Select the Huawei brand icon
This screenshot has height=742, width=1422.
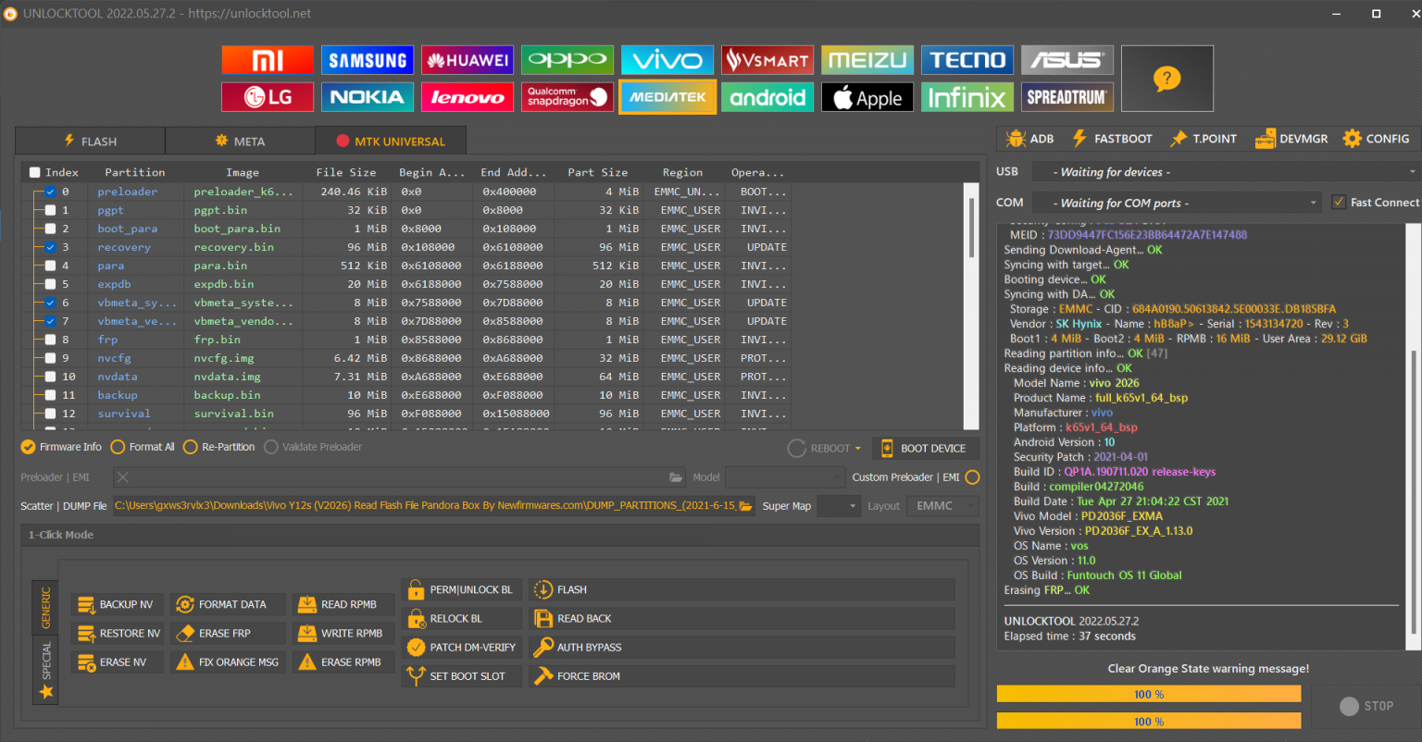coord(468,60)
